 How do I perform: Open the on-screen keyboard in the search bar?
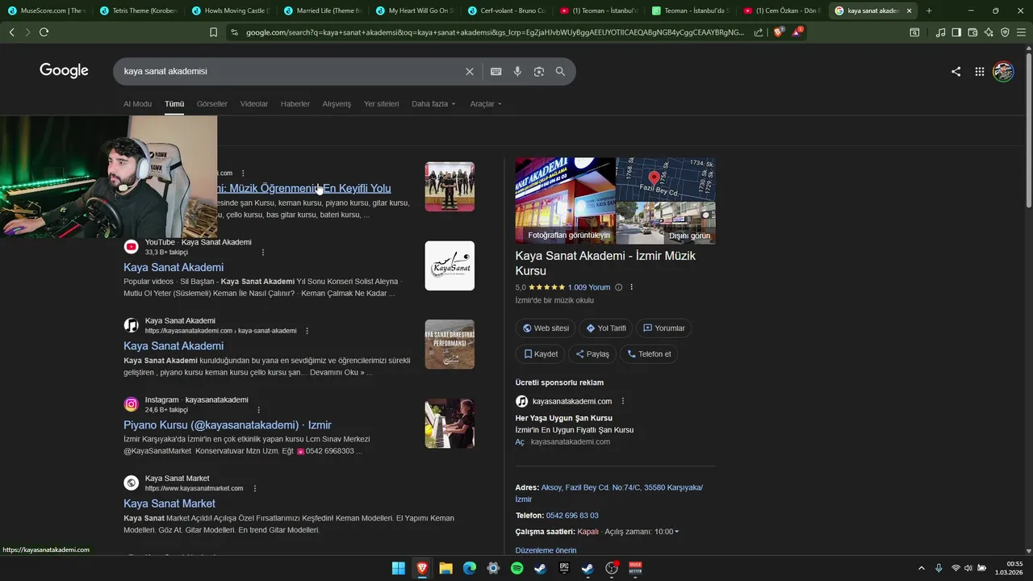click(x=496, y=71)
